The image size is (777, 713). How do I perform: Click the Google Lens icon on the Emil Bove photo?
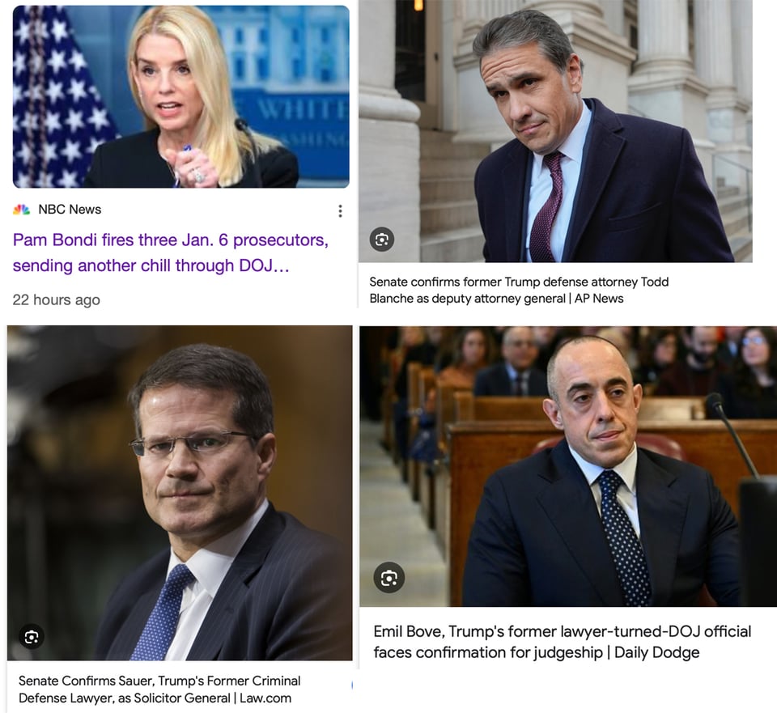click(x=389, y=578)
